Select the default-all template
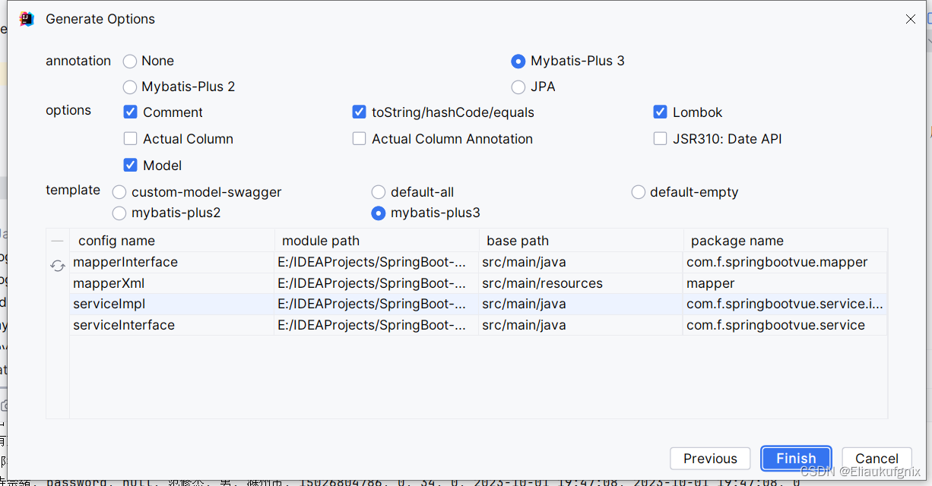The height and width of the screenshot is (486, 932). 378,192
